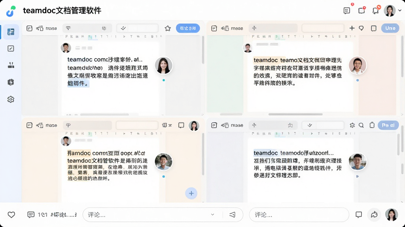Open the user avatar in the top header
405x227 pixels.
coord(390,11)
